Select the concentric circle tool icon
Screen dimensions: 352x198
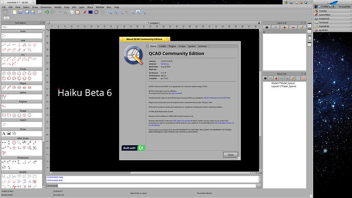(x=35, y=73)
